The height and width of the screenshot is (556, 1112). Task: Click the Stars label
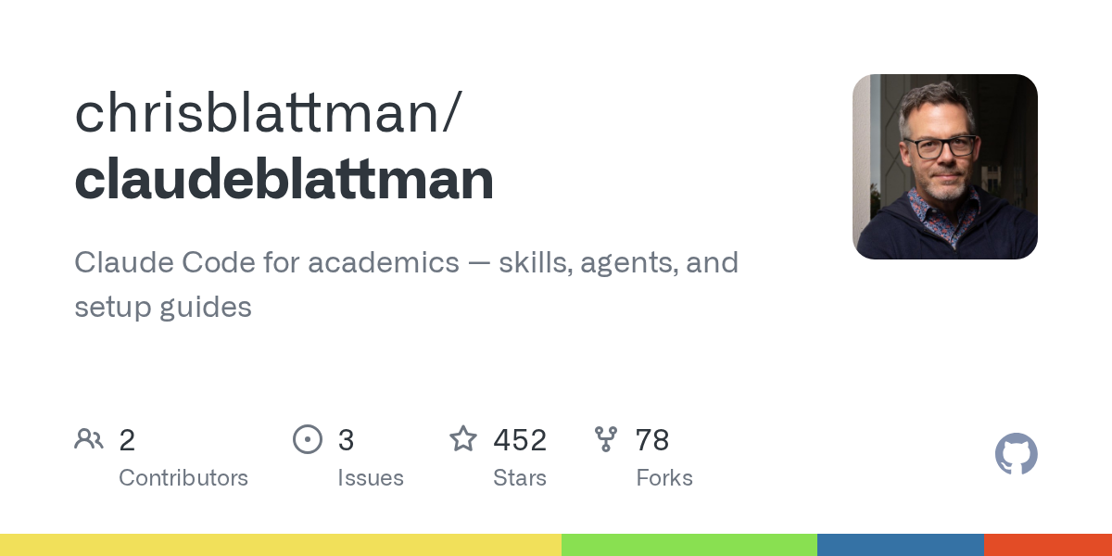coord(520,478)
